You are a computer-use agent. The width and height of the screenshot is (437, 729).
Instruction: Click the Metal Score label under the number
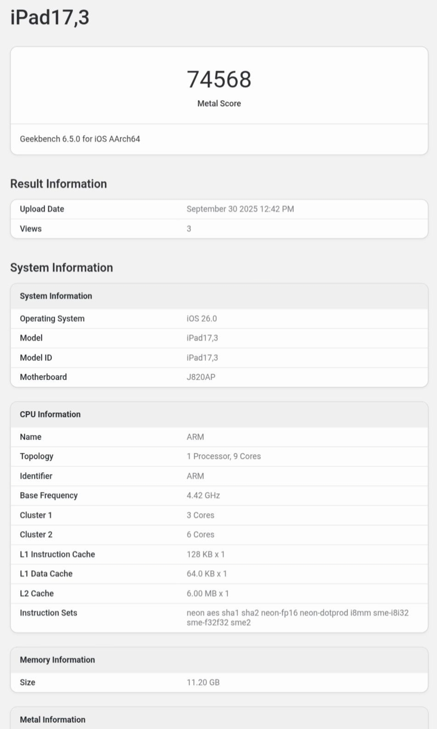point(219,104)
